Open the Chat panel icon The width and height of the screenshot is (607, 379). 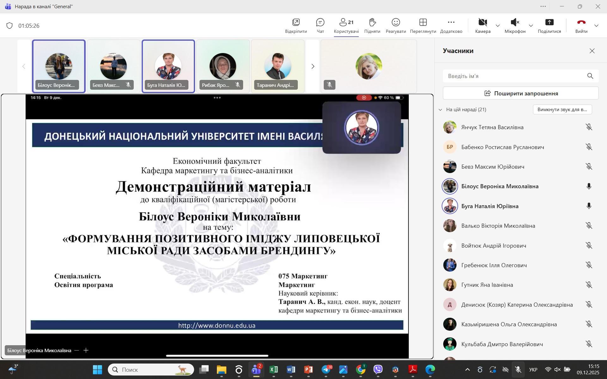(x=320, y=22)
